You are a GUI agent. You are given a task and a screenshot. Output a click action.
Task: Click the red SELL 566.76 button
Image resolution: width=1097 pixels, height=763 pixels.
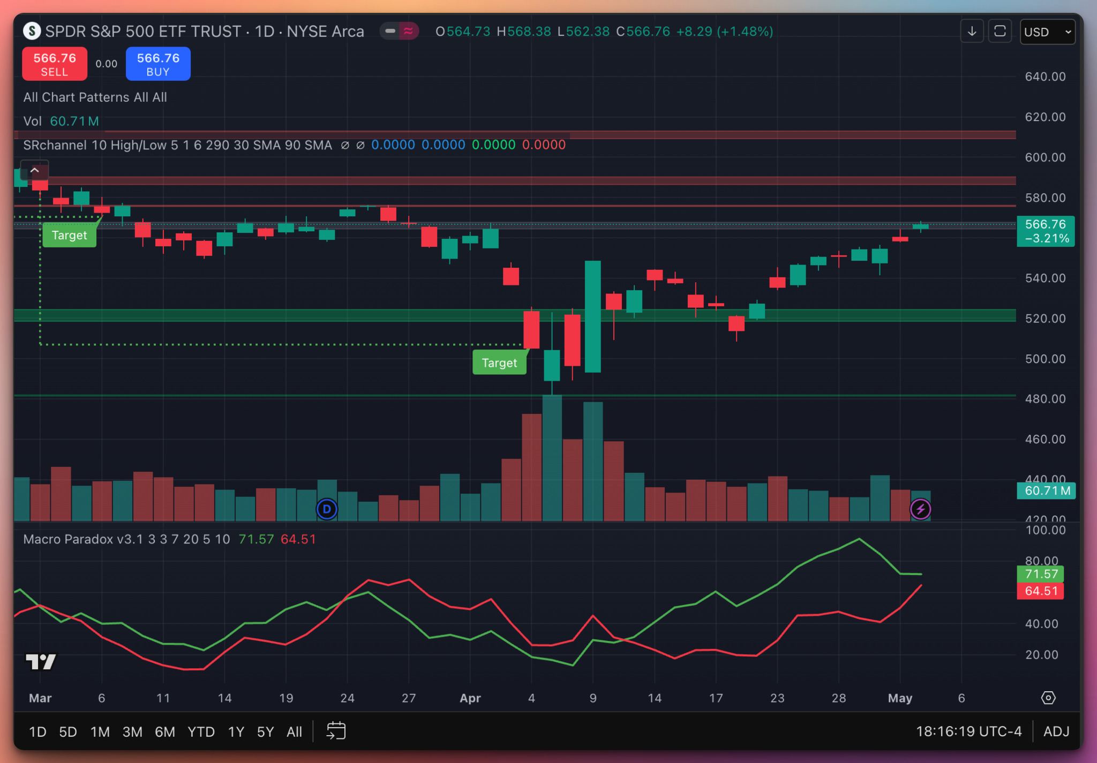click(55, 64)
